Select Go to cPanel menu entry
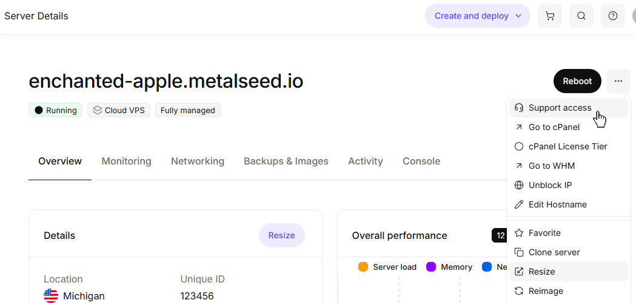636x303 pixels. (x=554, y=127)
